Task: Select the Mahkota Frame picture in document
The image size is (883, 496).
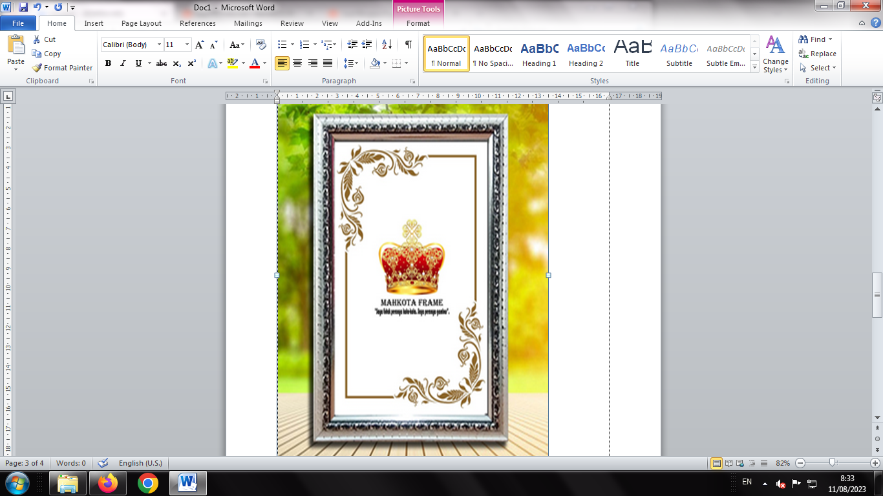Action: click(412, 280)
